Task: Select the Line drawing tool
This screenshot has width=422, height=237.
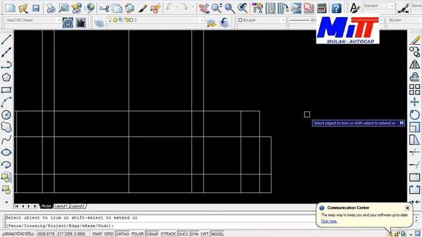Action: click(6, 39)
